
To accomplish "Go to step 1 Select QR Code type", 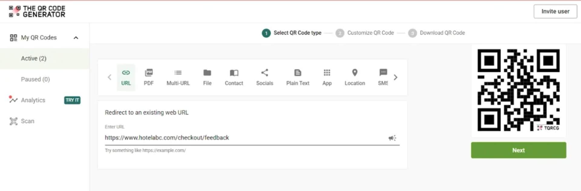I will point(291,33).
